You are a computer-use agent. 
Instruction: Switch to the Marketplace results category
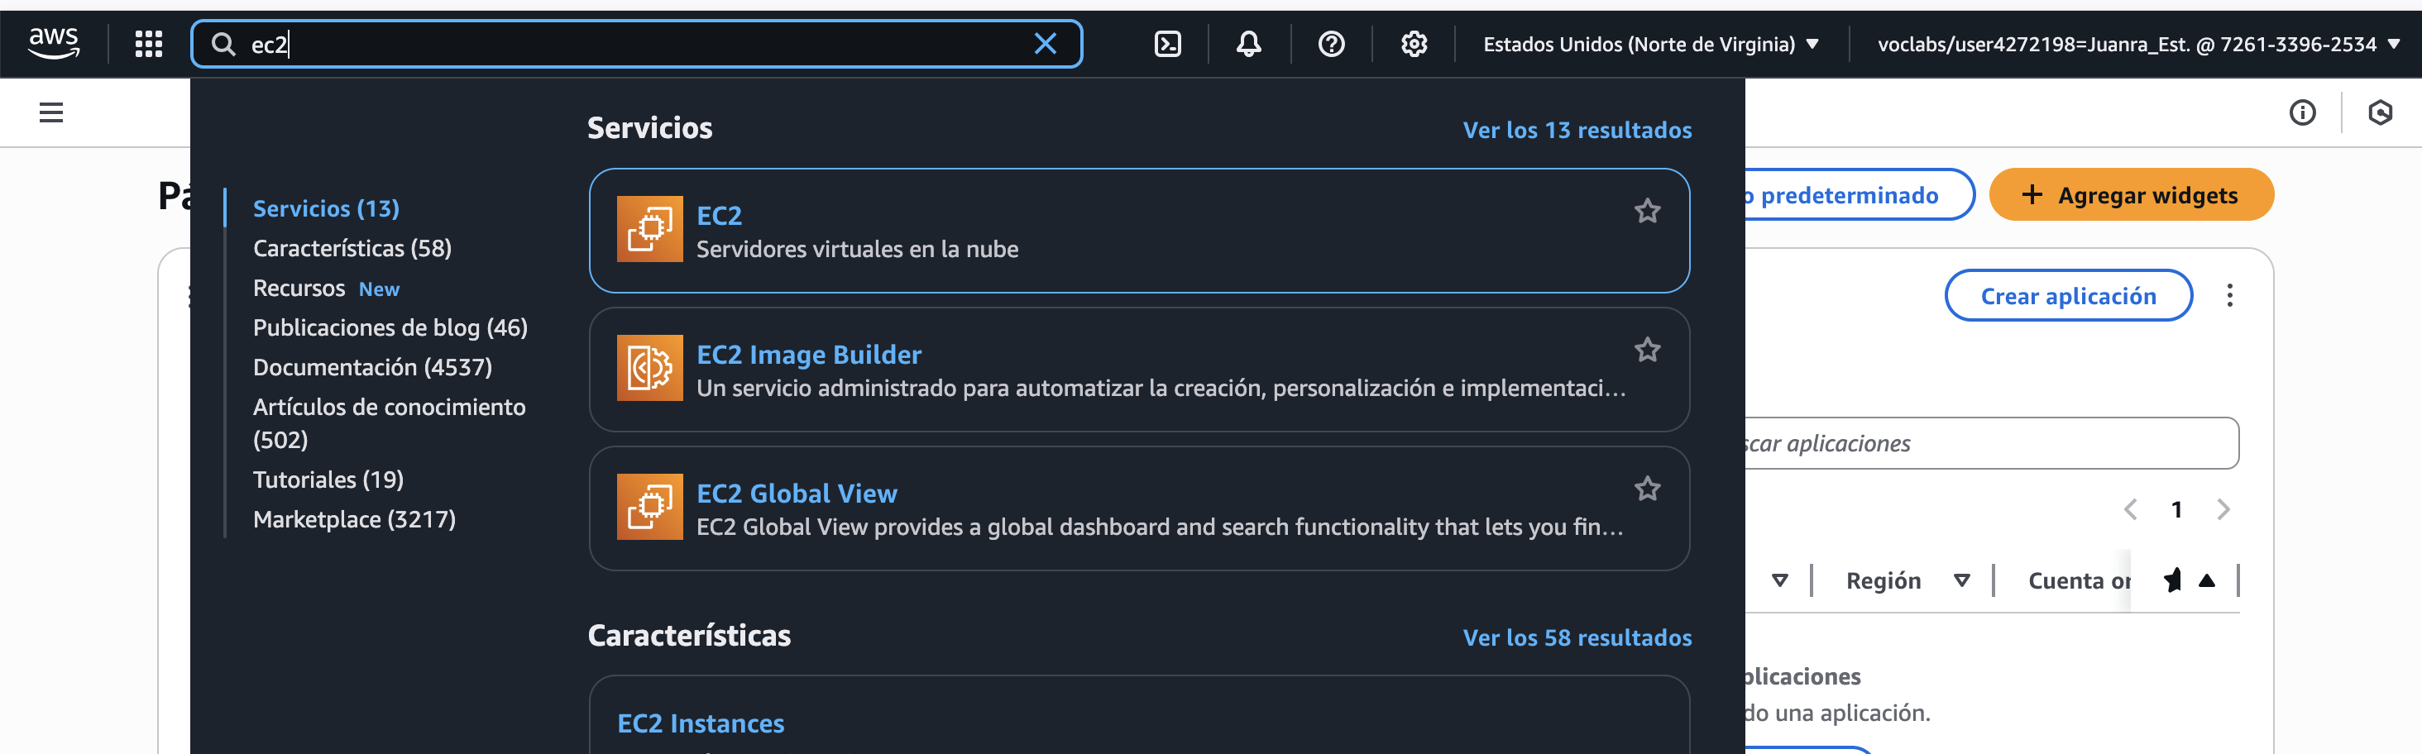[x=353, y=518]
